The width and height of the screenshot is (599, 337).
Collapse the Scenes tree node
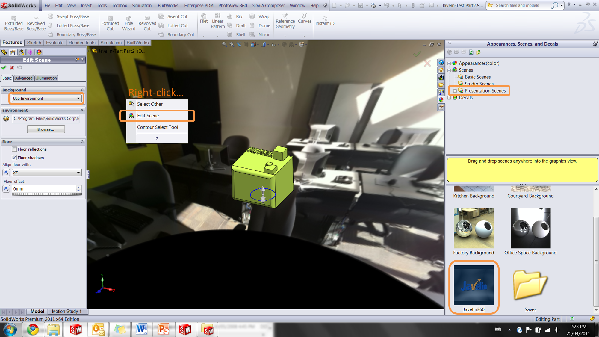[x=449, y=70]
